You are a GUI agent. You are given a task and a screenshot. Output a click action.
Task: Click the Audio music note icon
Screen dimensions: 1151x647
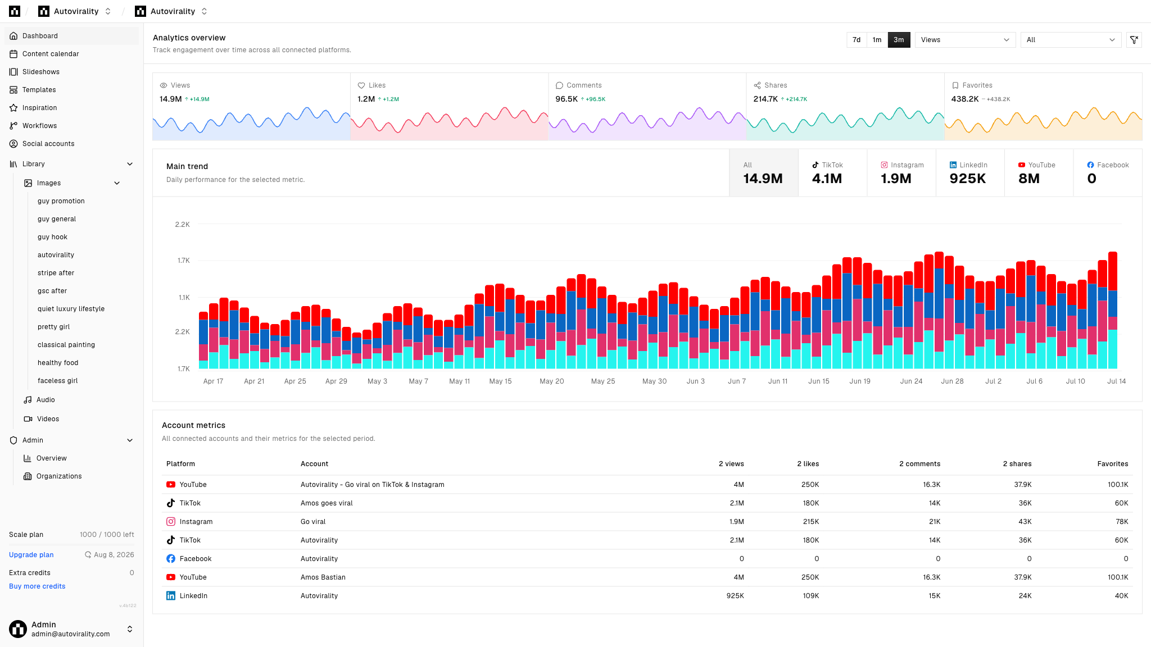pyautogui.click(x=28, y=400)
